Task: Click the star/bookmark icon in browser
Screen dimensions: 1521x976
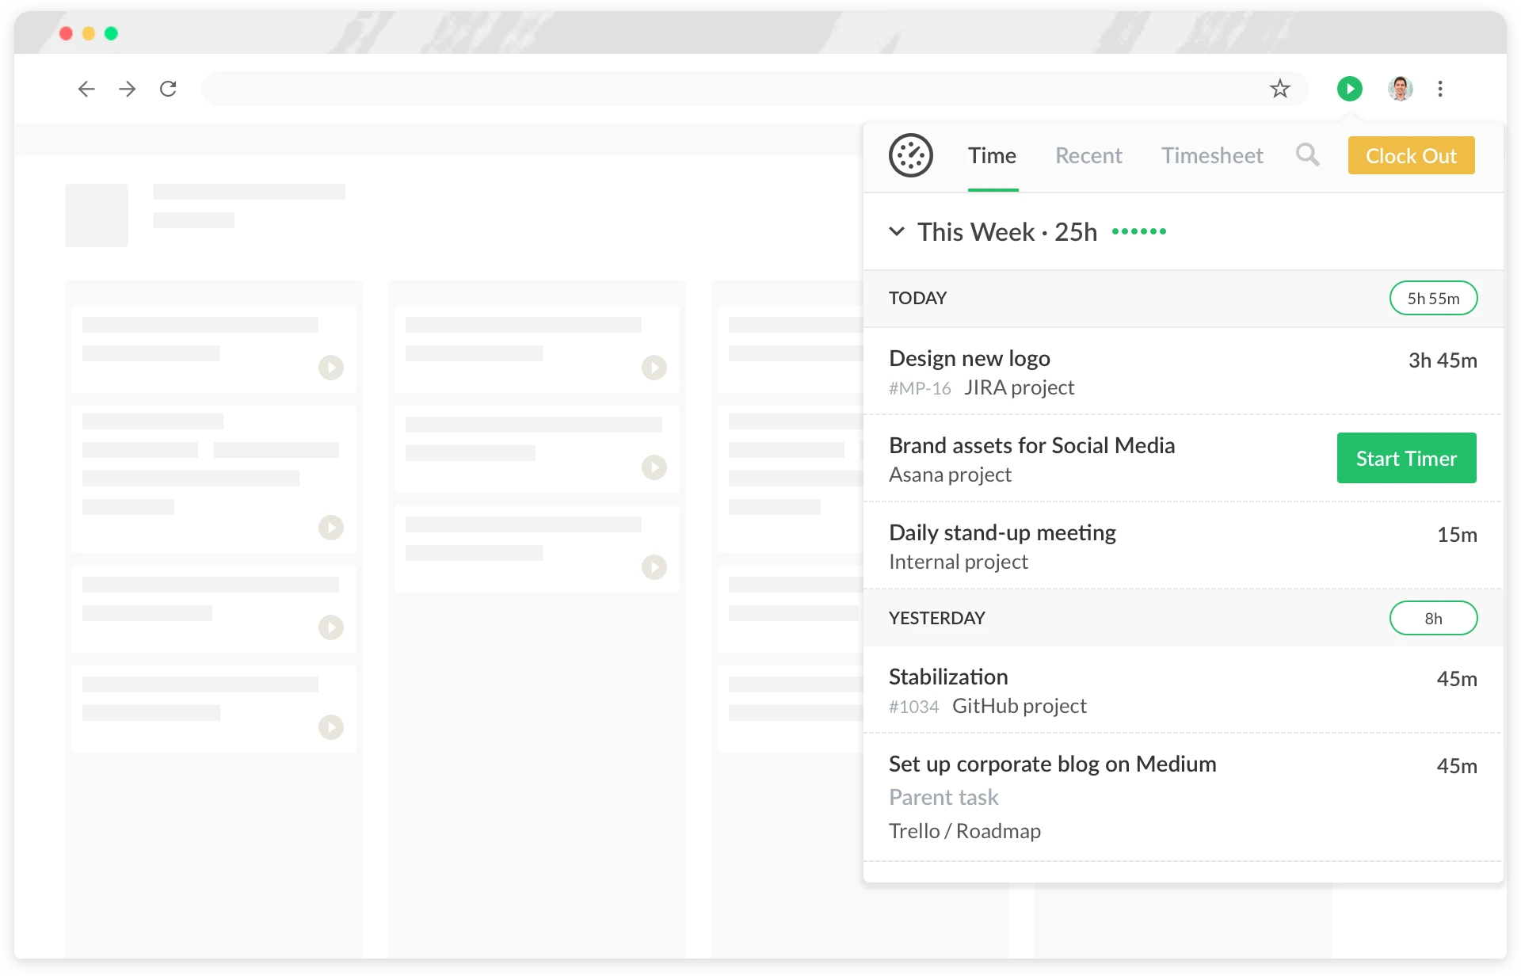Action: coord(1280,88)
